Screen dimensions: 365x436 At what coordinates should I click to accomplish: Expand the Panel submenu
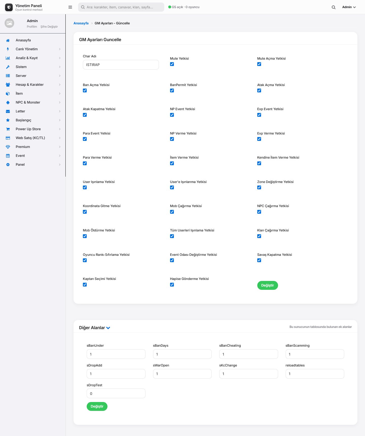pyautogui.click(x=60, y=165)
